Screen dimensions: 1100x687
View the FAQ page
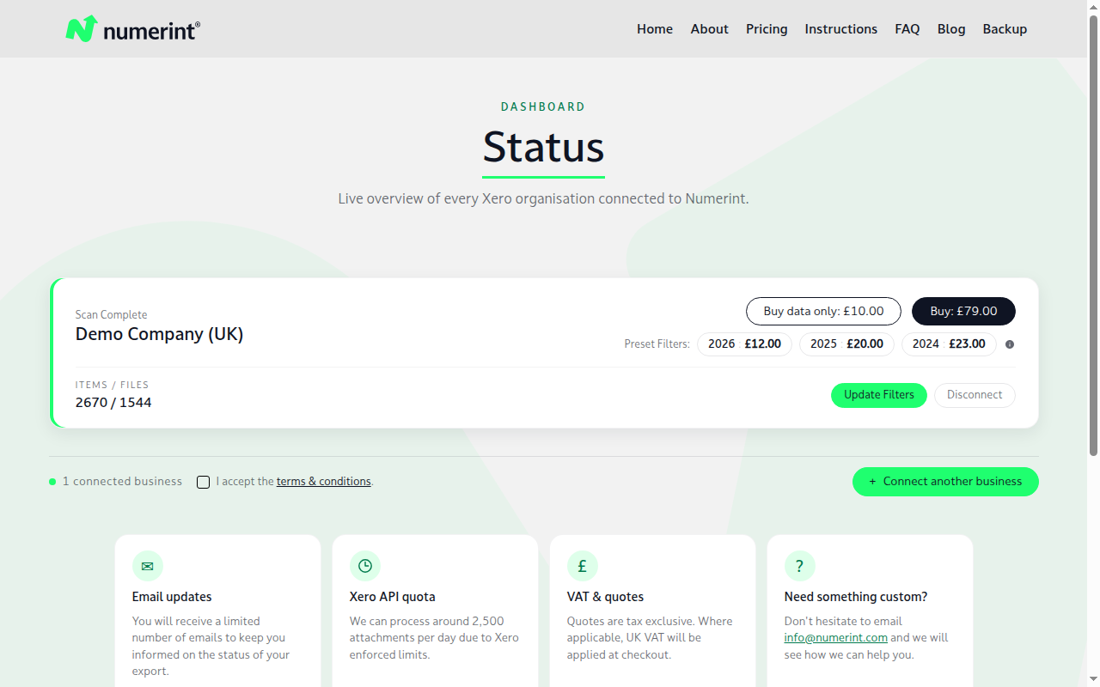pyautogui.click(x=907, y=29)
